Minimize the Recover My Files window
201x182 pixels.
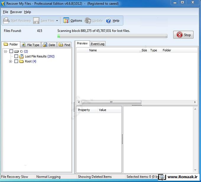[x=175, y=2]
